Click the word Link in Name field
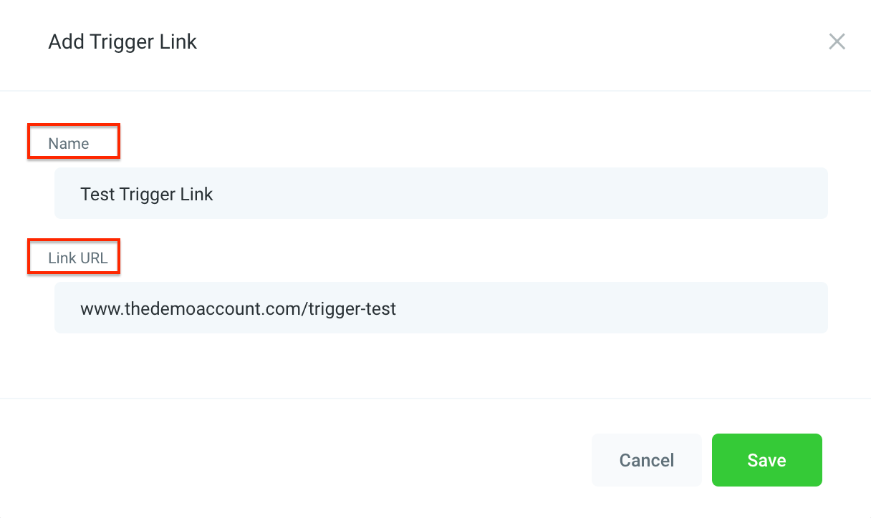 point(197,194)
